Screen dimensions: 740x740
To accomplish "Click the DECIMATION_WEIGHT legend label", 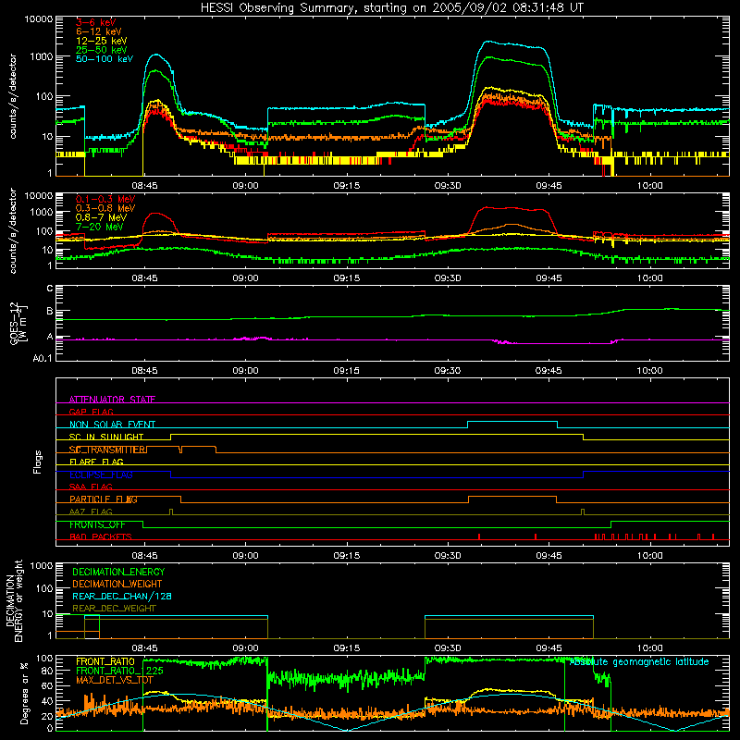I will click(117, 584).
